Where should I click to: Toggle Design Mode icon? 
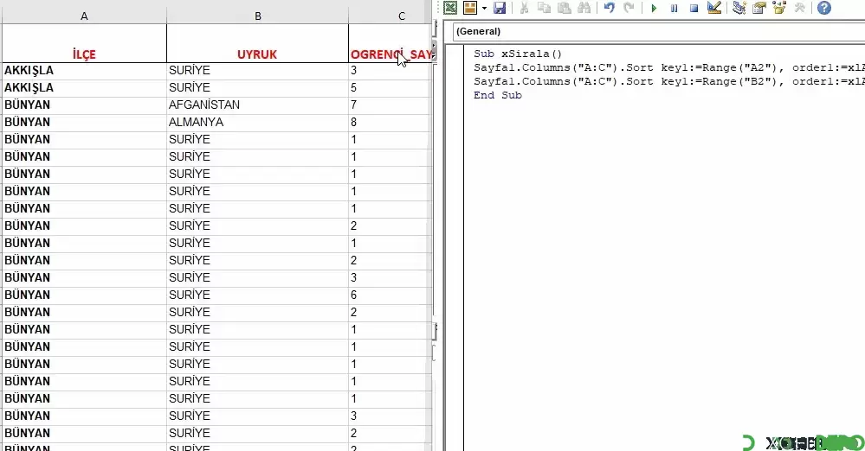(x=713, y=8)
